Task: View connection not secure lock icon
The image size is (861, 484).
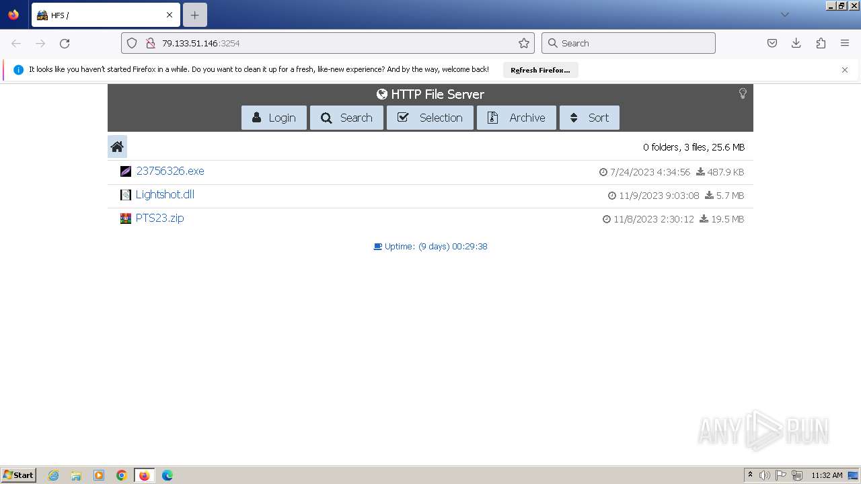Action: click(x=150, y=43)
